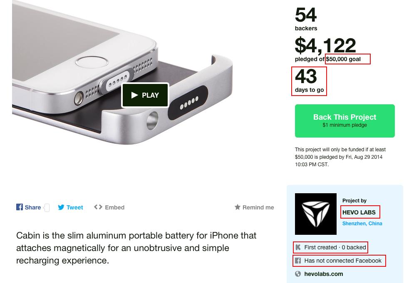
Task: Click the Share link text
Action: pos(32,207)
